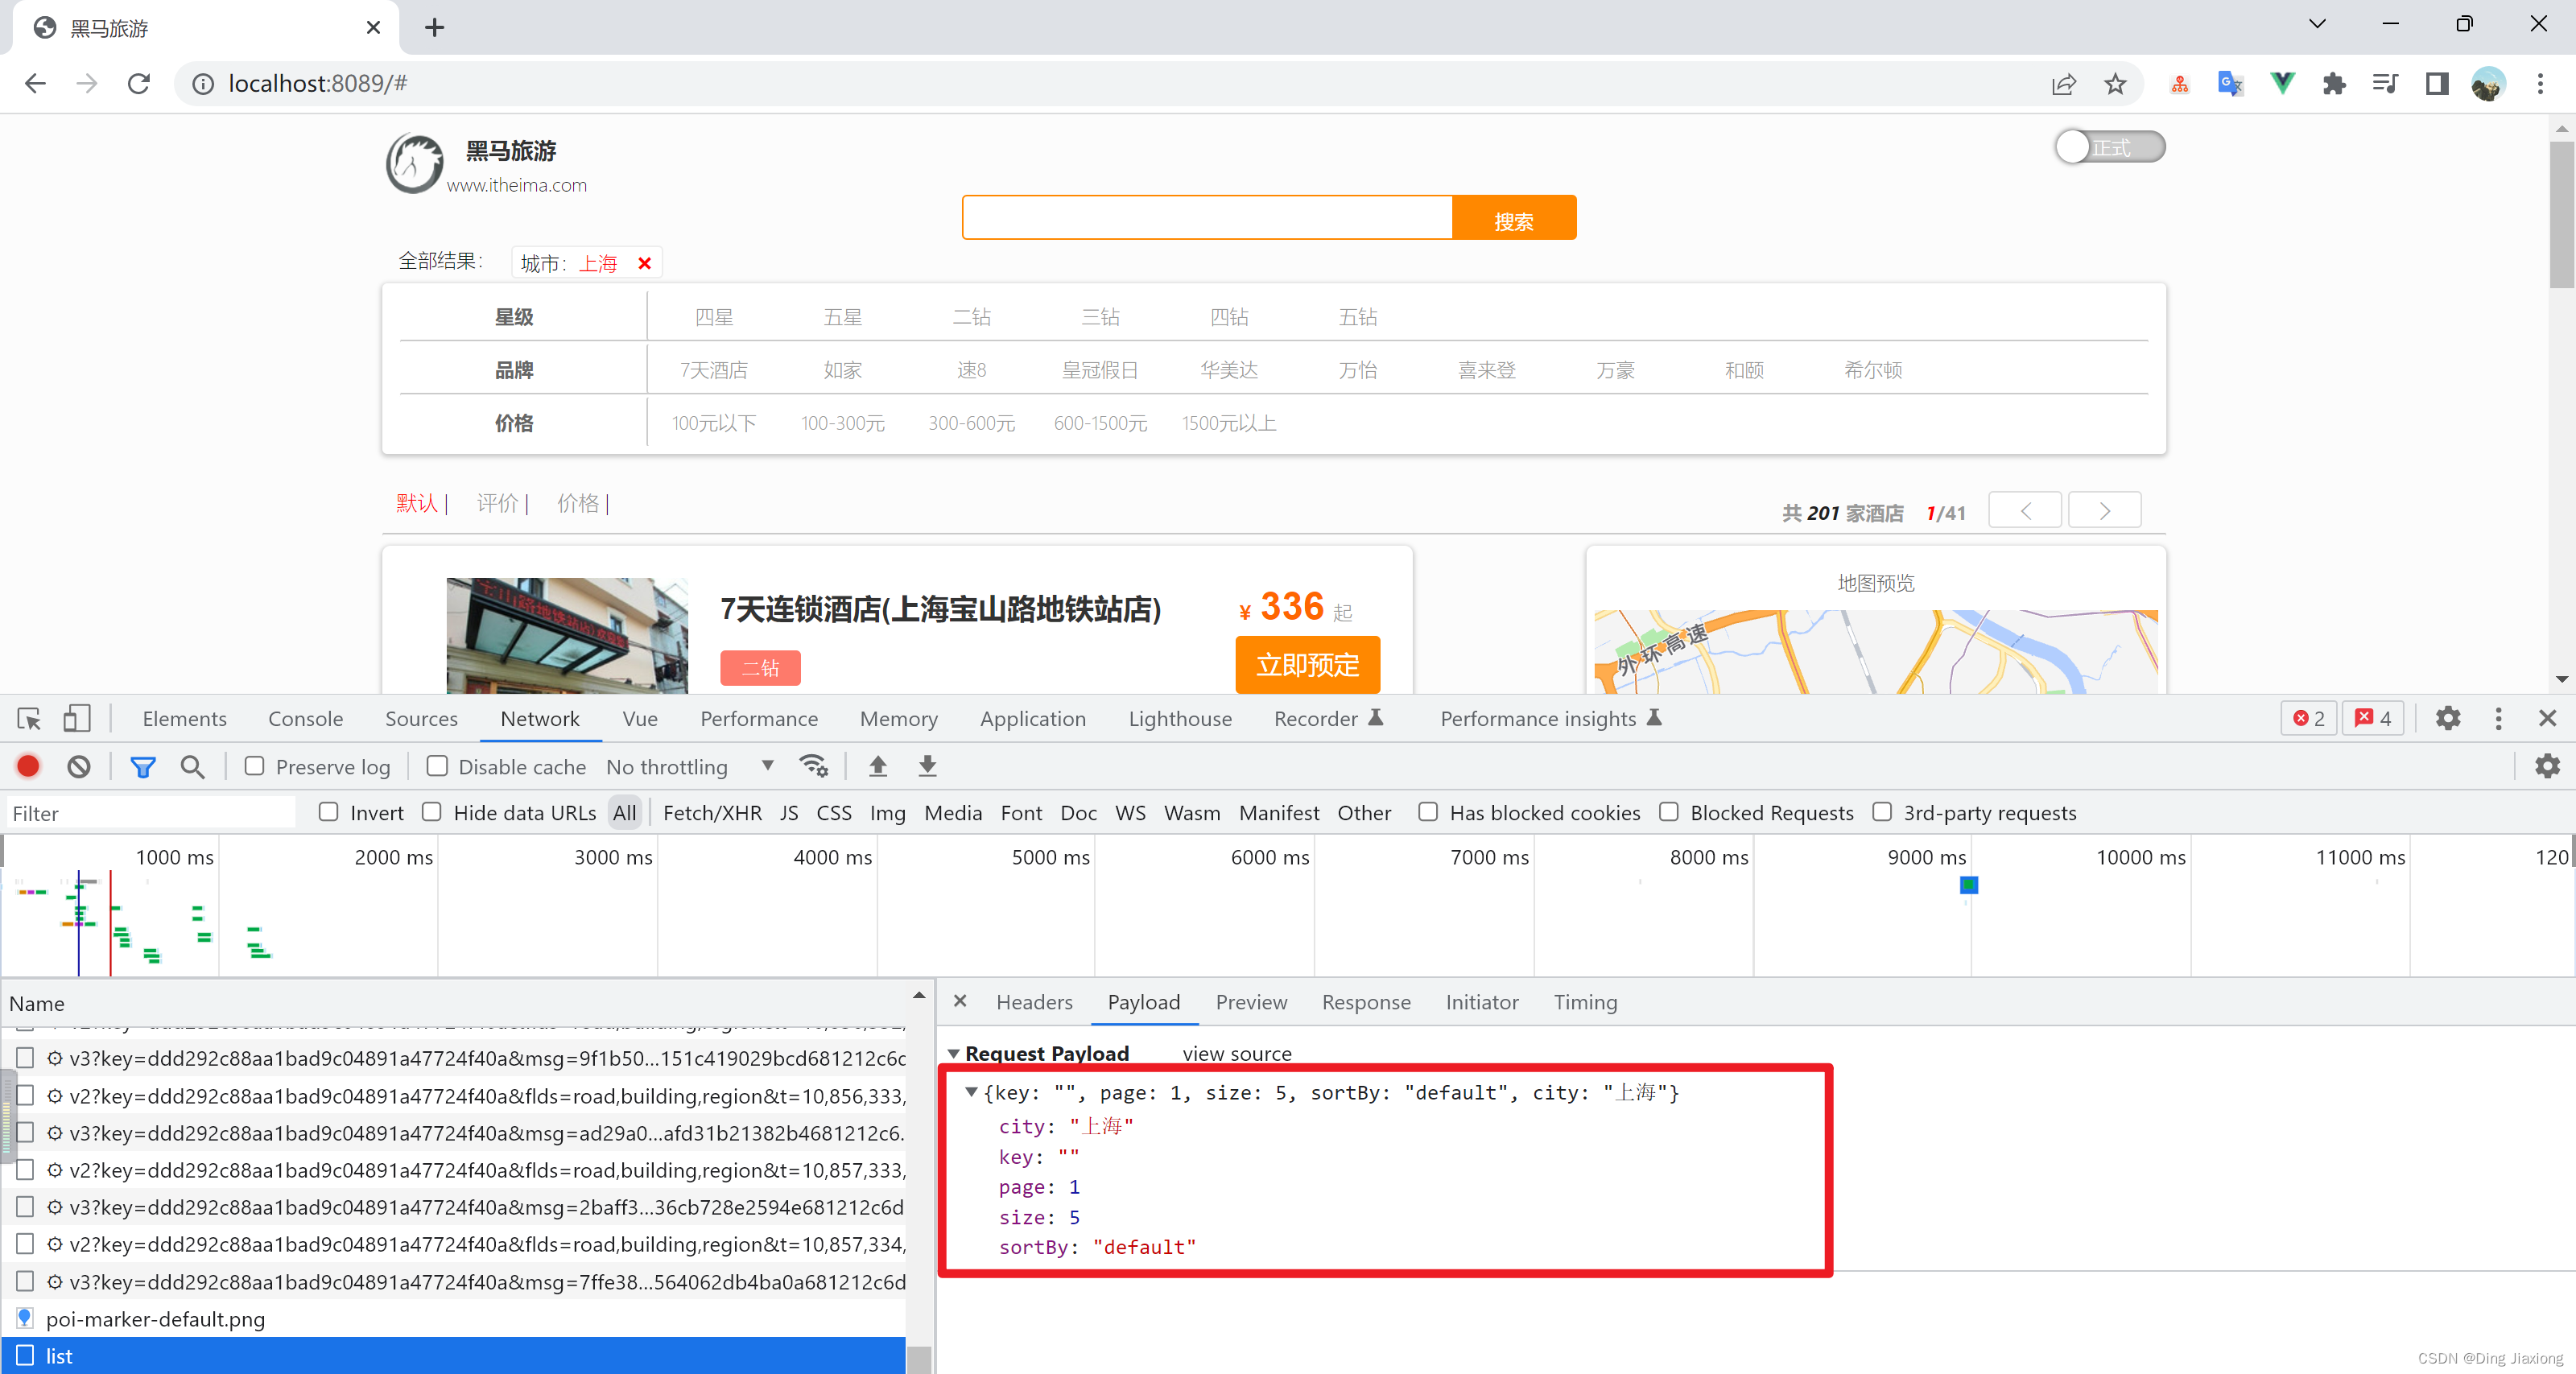Click the Name column sort arrow
Viewport: 2576px width, 1374px height.
pyautogui.click(x=918, y=995)
